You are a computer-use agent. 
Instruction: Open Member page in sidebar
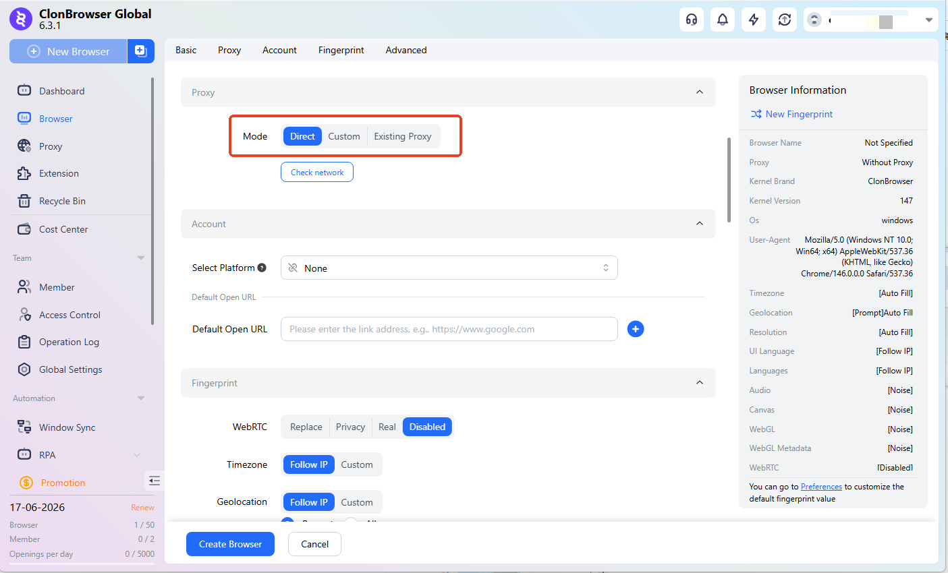coord(57,287)
